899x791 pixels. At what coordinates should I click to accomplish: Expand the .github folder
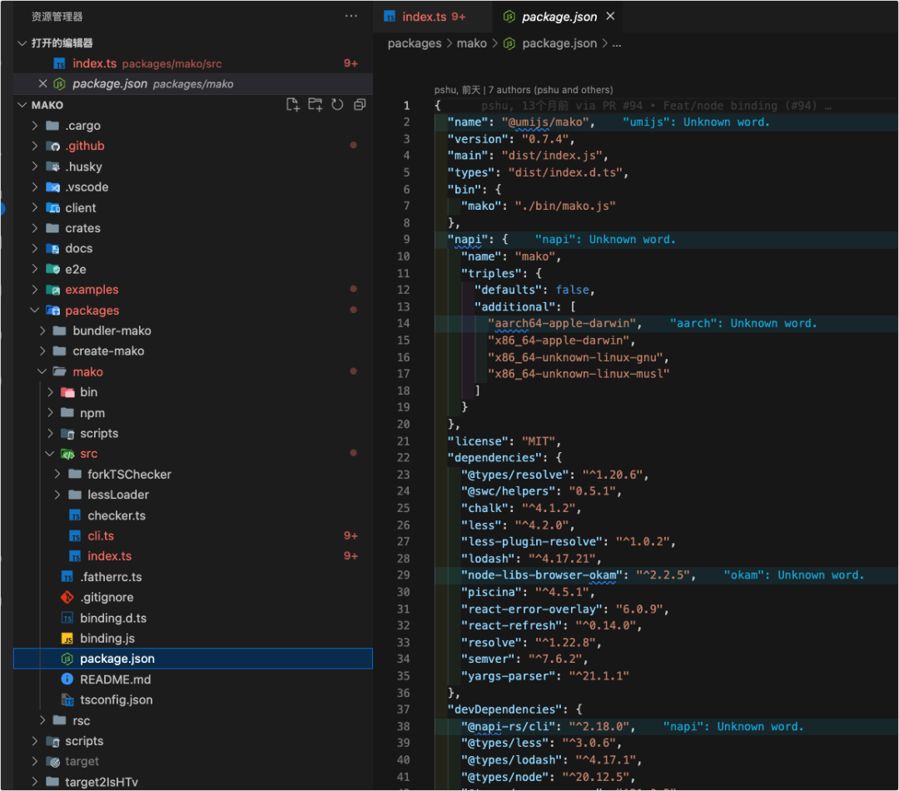coord(85,146)
